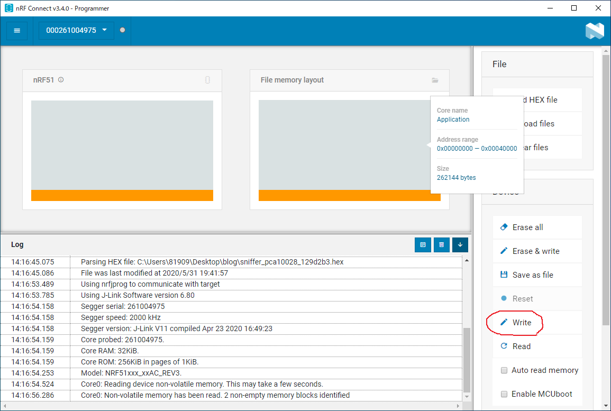Click the log horizontal scrollbar right arrow
The width and height of the screenshot is (611, 411).
point(458,406)
